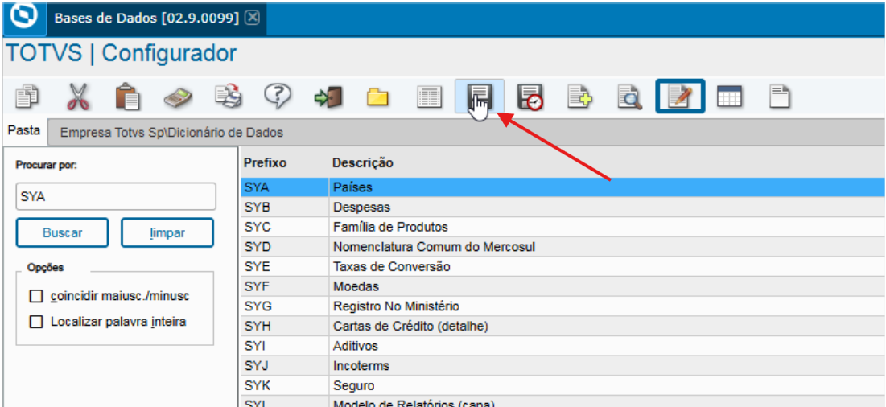Select the SYH prefix cell
886x407 pixels.
coord(285,326)
